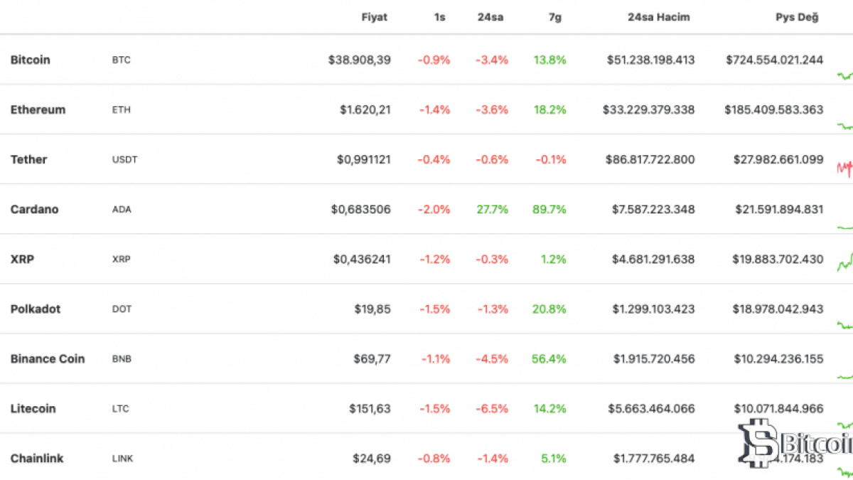
Task: Open the Bitcoin row sparkline chart
Action: pos(844,75)
